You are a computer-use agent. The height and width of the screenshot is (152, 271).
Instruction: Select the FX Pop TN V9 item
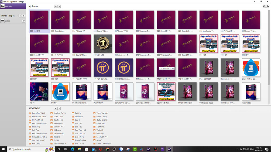pyautogui.click(x=36, y=120)
